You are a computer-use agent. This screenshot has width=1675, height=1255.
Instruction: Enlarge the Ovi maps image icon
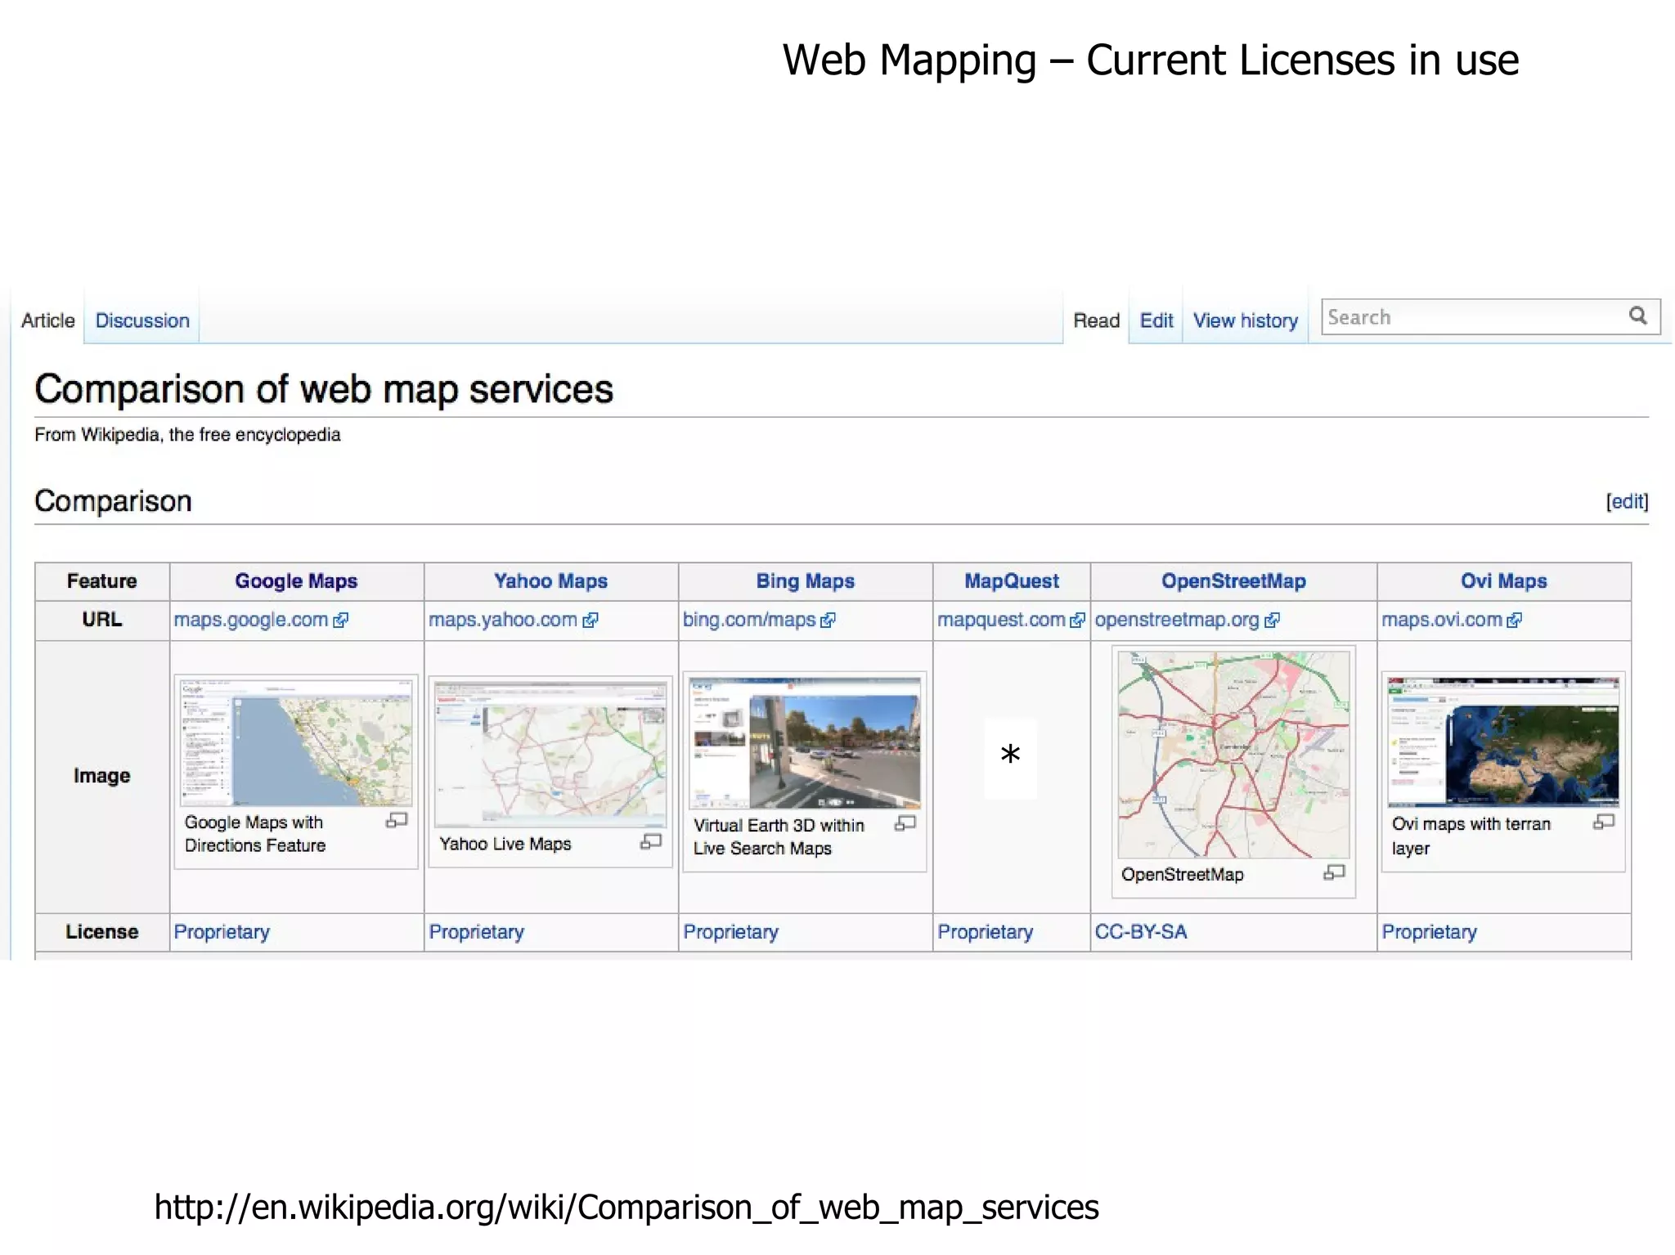[1604, 822]
